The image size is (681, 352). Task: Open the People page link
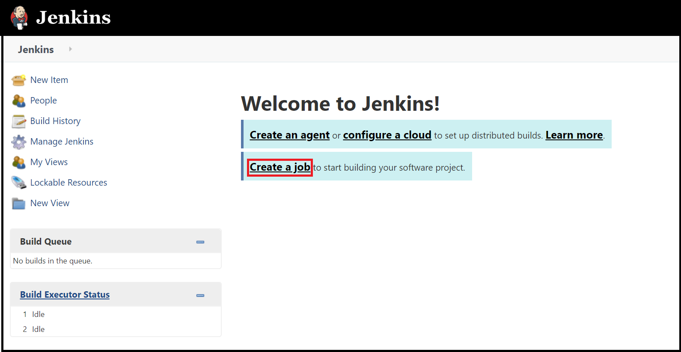44,101
